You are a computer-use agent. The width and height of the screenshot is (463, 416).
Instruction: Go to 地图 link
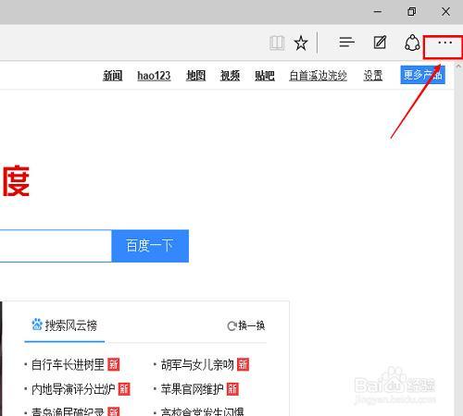click(x=195, y=76)
